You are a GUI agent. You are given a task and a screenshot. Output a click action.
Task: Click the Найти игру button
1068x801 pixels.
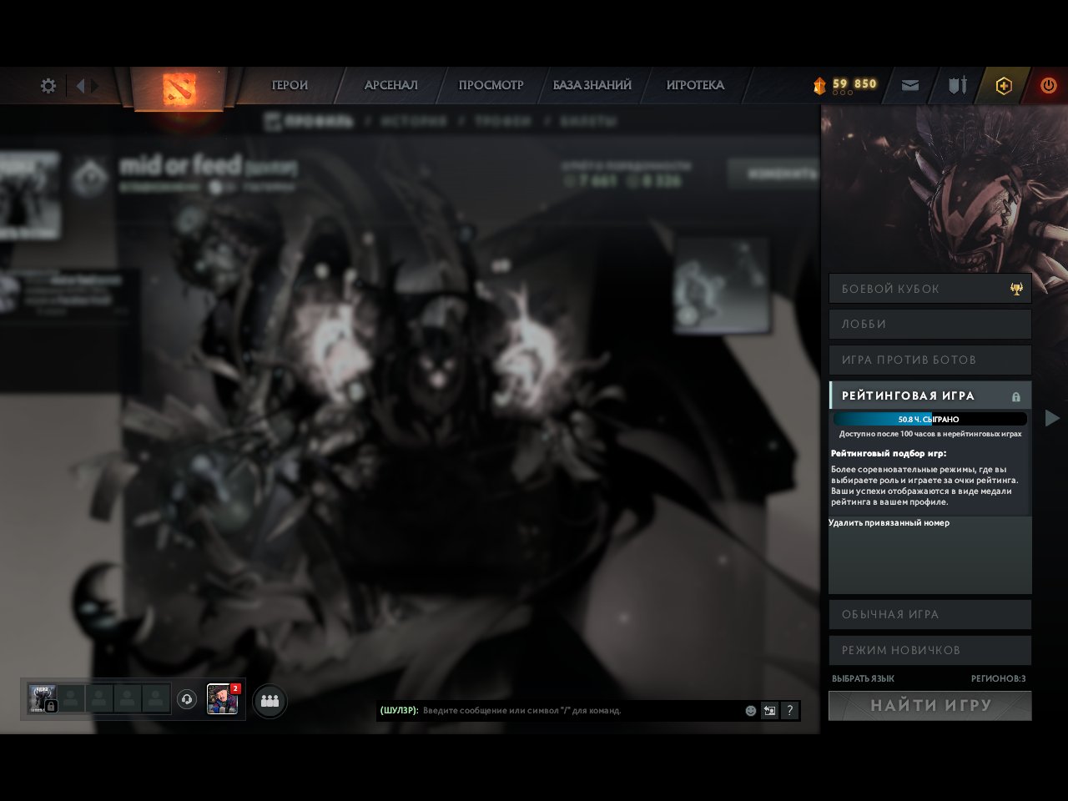click(930, 706)
